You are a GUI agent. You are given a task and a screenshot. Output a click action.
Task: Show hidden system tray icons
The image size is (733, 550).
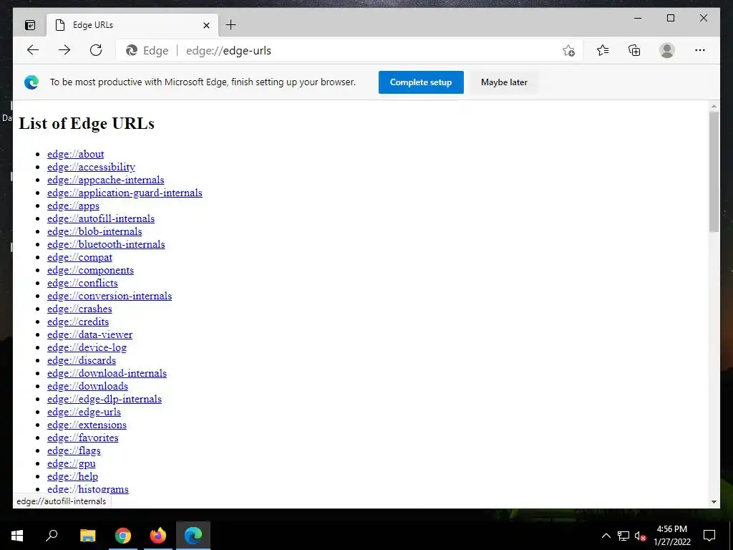[606, 536]
